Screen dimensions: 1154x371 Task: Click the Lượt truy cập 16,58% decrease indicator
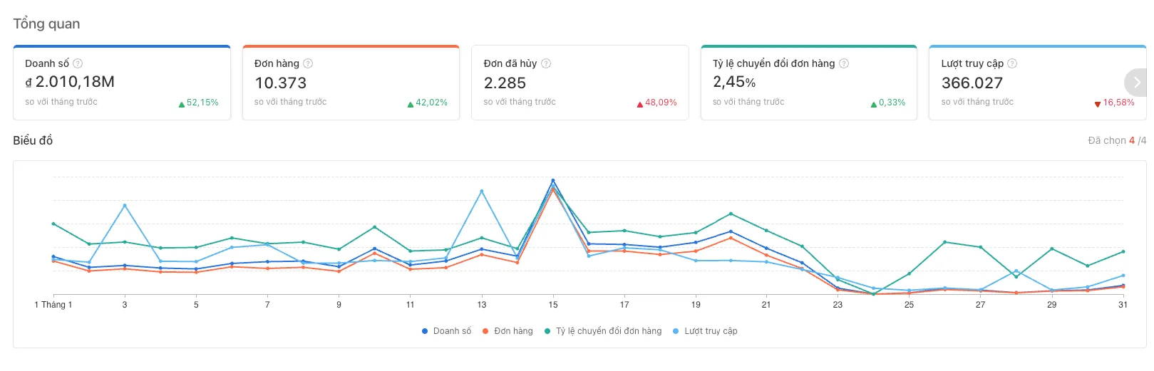pyautogui.click(x=1115, y=103)
